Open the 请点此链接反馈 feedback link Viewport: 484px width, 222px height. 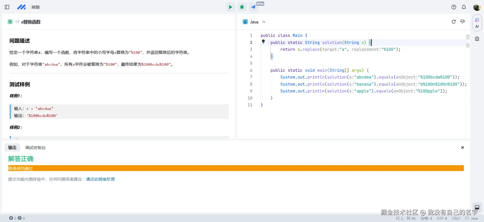[100, 179]
